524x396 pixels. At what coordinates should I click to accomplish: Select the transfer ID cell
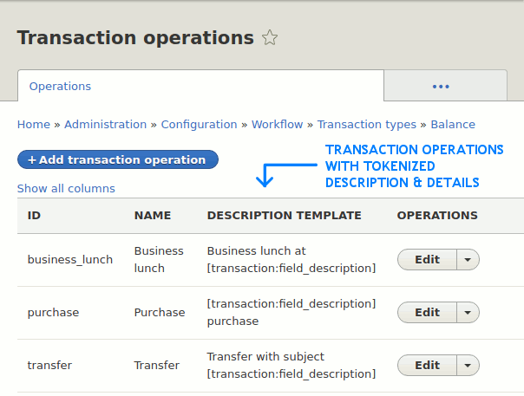coord(49,365)
